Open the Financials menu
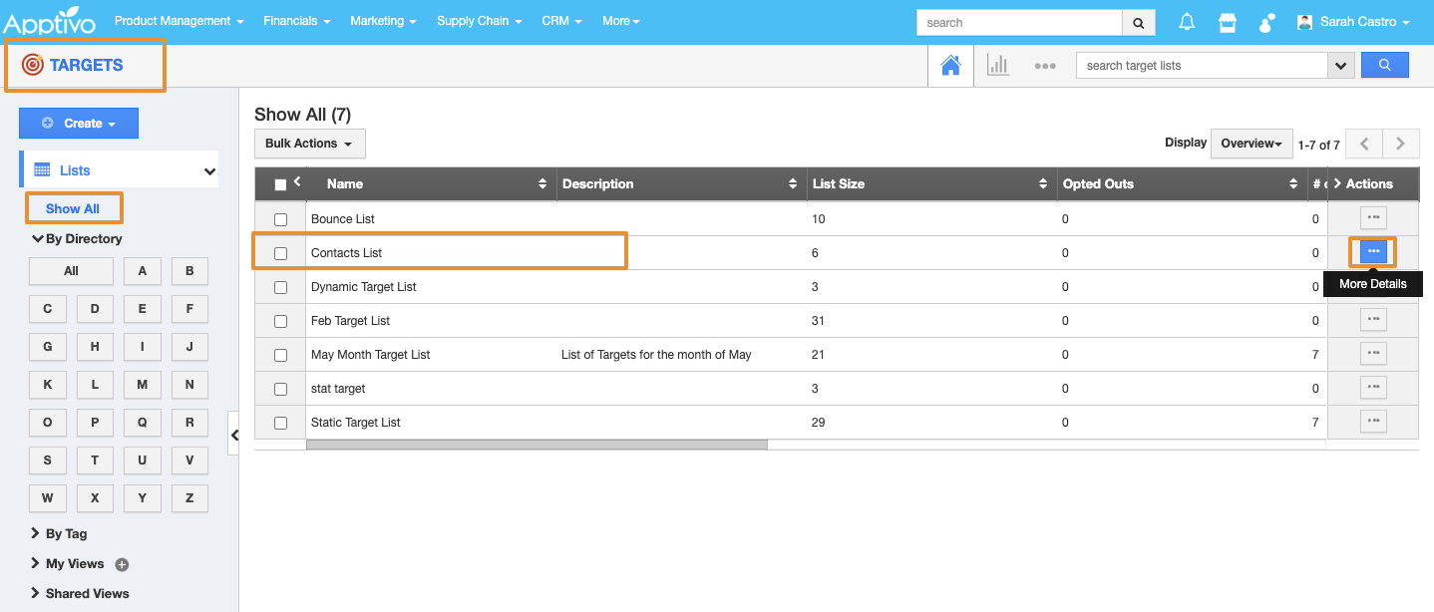Viewport: 1434px width, 612px height. (x=296, y=21)
